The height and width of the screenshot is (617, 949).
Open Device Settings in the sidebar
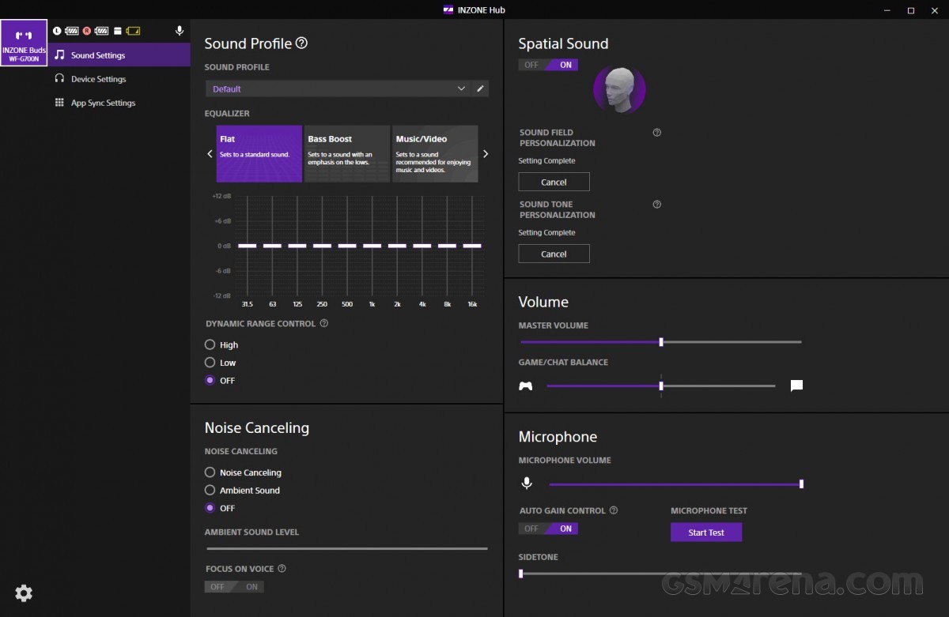click(x=98, y=79)
